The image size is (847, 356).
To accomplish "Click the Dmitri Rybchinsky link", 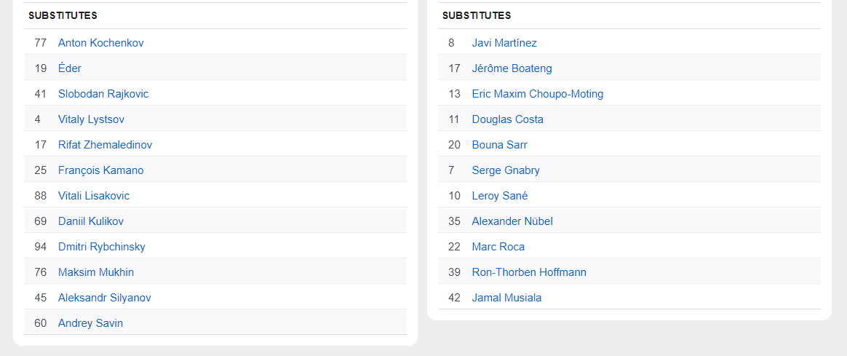I will 102,247.
